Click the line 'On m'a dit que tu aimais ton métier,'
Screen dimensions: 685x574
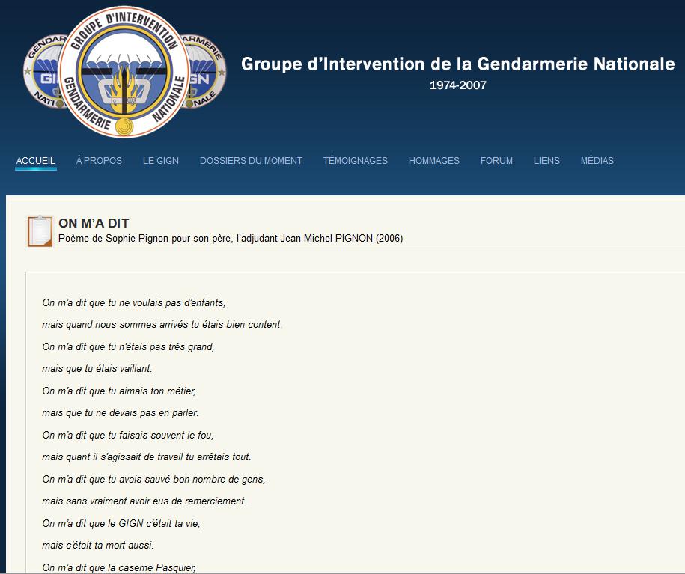coord(119,391)
